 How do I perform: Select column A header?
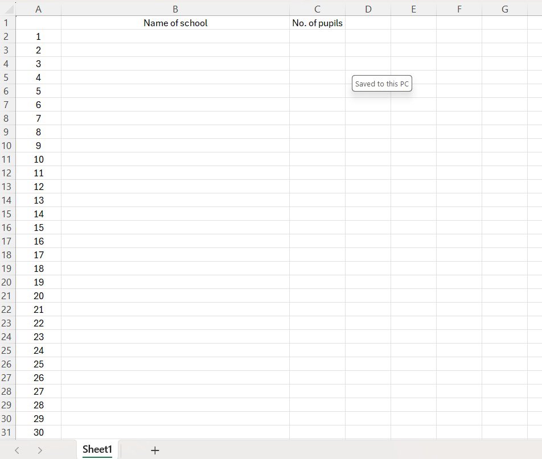(38, 9)
